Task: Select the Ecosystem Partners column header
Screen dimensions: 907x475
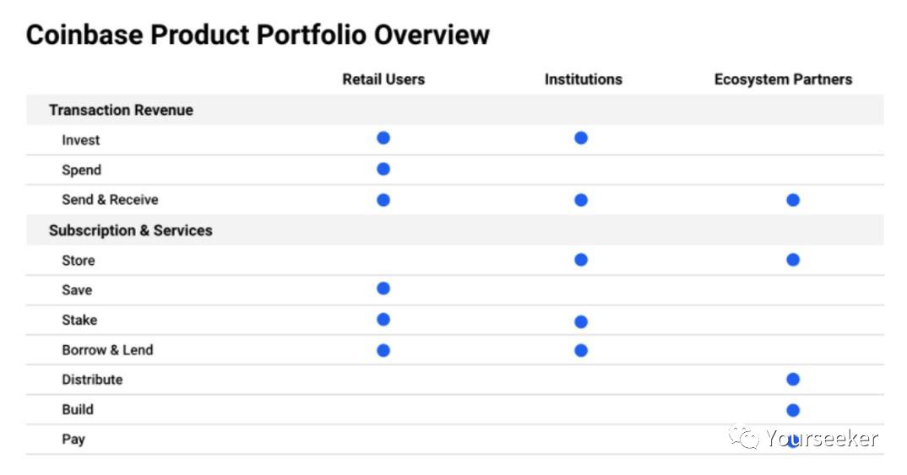Action: tap(783, 79)
